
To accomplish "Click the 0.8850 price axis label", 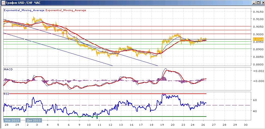I will (x=258, y=57).
